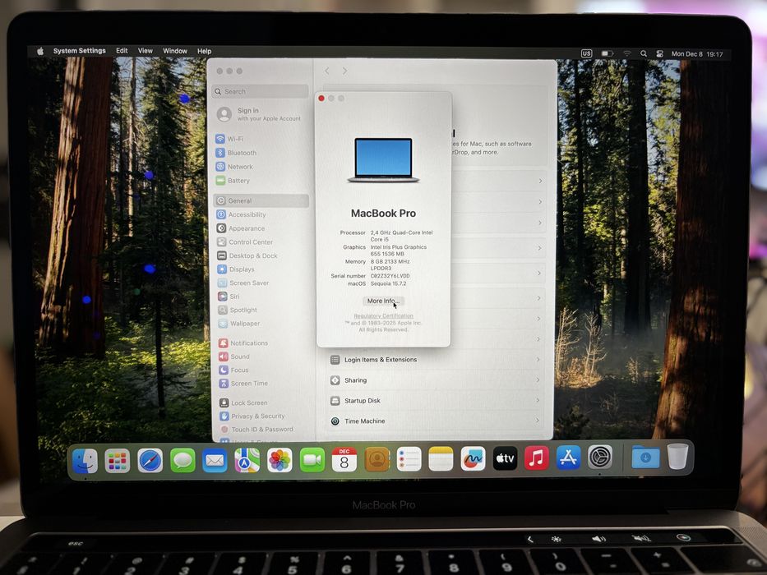Open the View menu
Viewport: 767px width, 575px height.
146,50
